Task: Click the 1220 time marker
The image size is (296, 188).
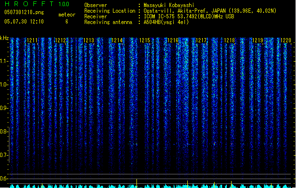Action: tap(286, 40)
